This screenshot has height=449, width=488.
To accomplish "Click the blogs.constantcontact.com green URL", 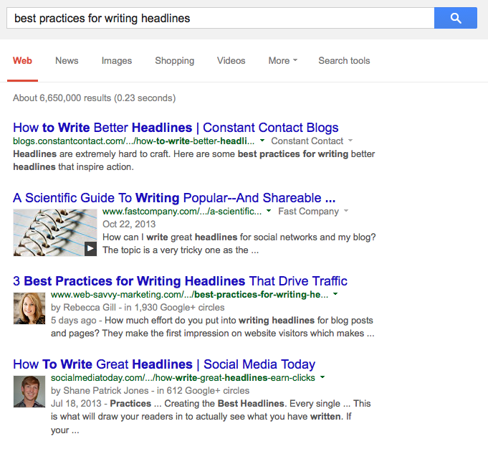I will [133, 141].
